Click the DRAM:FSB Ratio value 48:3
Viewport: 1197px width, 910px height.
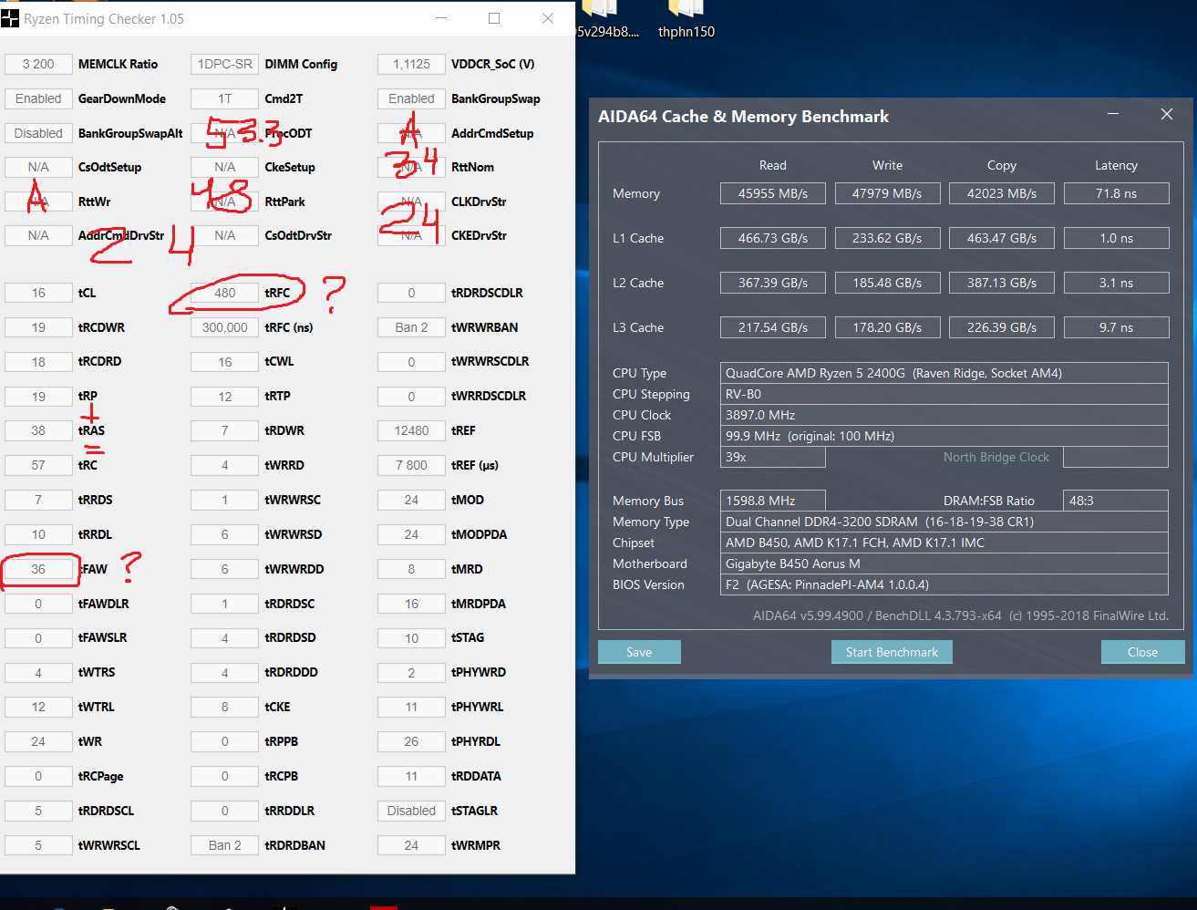[1116, 501]
